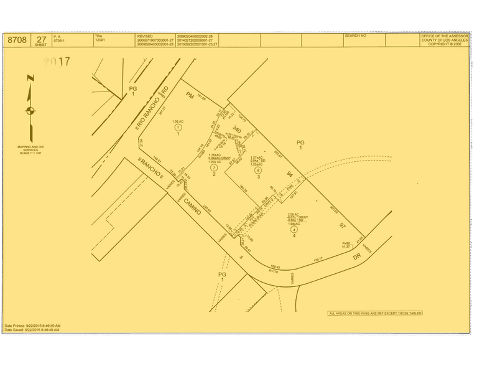Click map book number 8708
477x366 pixels.
click(x=17, y=40)
